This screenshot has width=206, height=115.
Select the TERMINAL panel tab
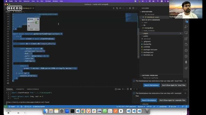click(9, 89)
